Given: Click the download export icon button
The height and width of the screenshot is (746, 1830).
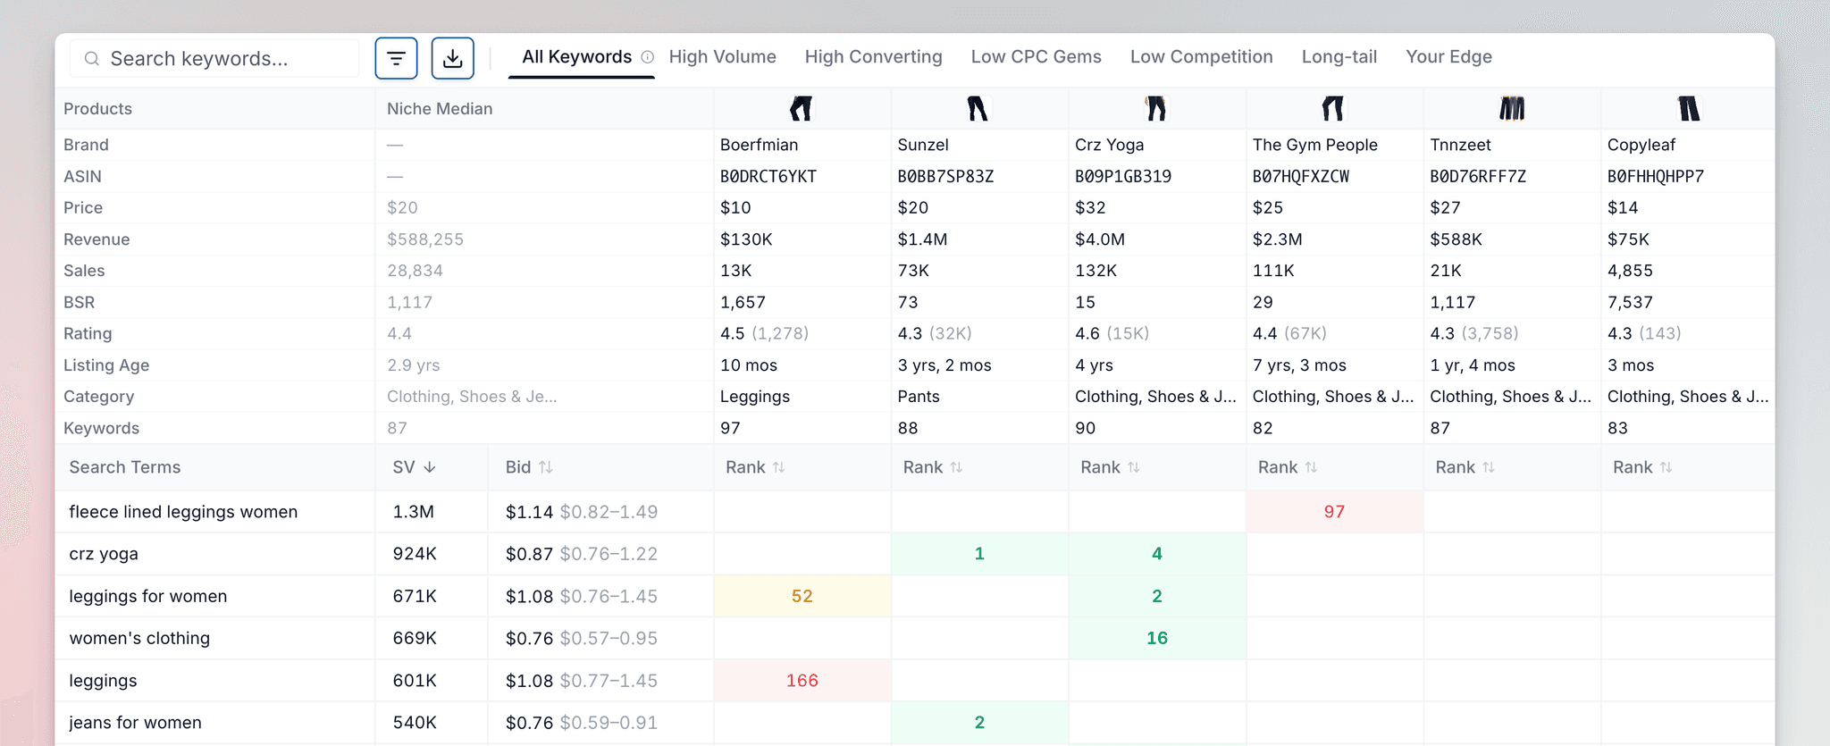Looking at the screenshot, I should [453, 59].
